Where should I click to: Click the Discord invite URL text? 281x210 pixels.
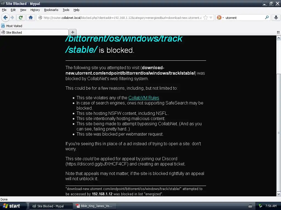click(x=97, y=164)
